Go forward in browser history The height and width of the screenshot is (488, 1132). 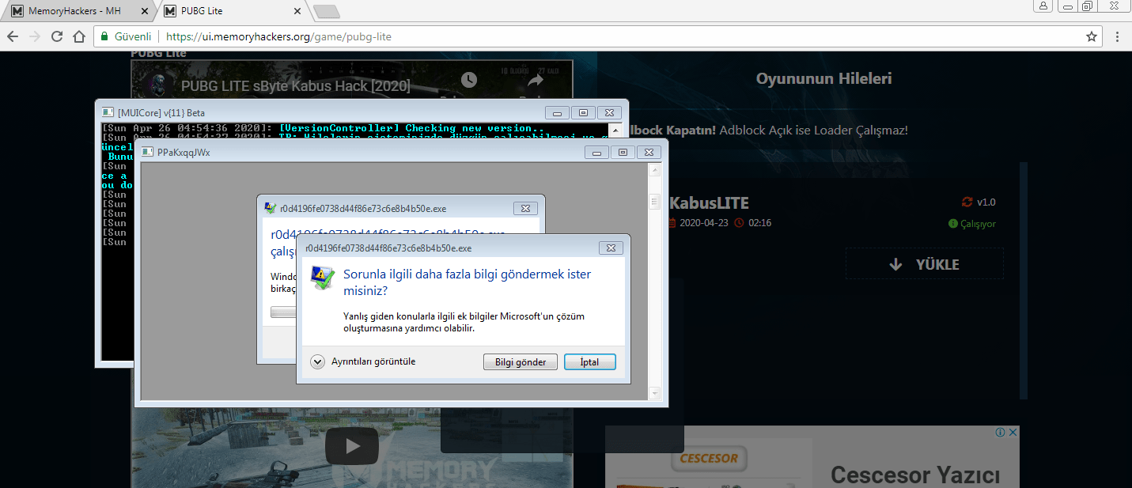(34, 36)
